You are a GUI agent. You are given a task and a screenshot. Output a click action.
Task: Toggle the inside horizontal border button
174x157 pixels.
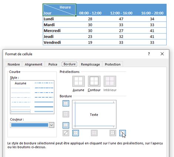point(66,114)
